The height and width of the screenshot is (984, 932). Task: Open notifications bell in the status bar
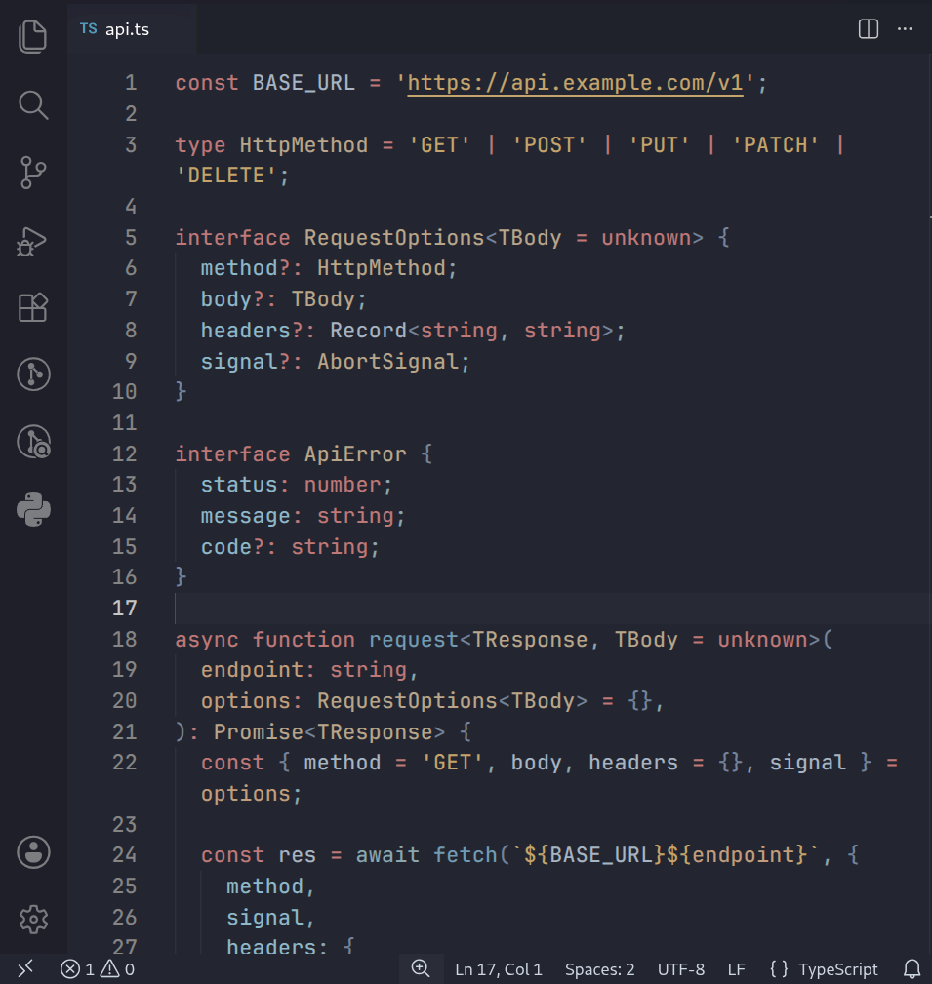[x=912, y=969]
